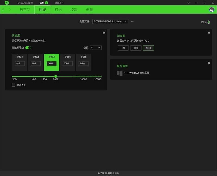Image resolution: width=217 pixels, height=176 pixels.
Task: Open Windows 鼠标属性 link
Action: point(136,73)
